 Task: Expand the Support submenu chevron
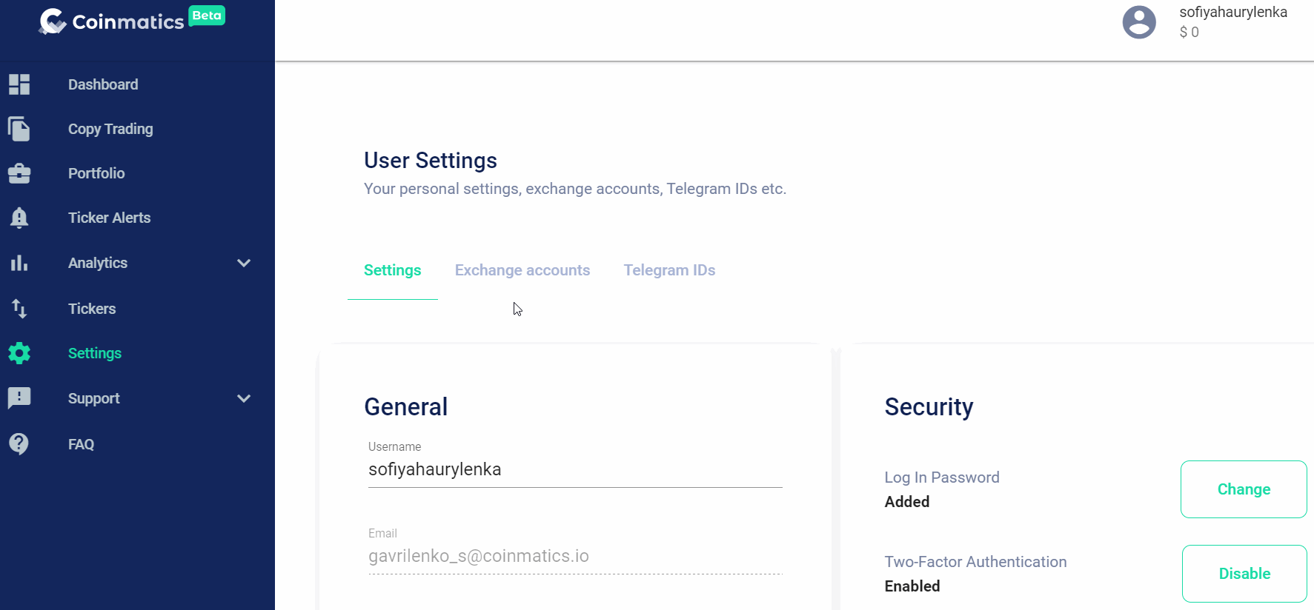tap(244, 398)
